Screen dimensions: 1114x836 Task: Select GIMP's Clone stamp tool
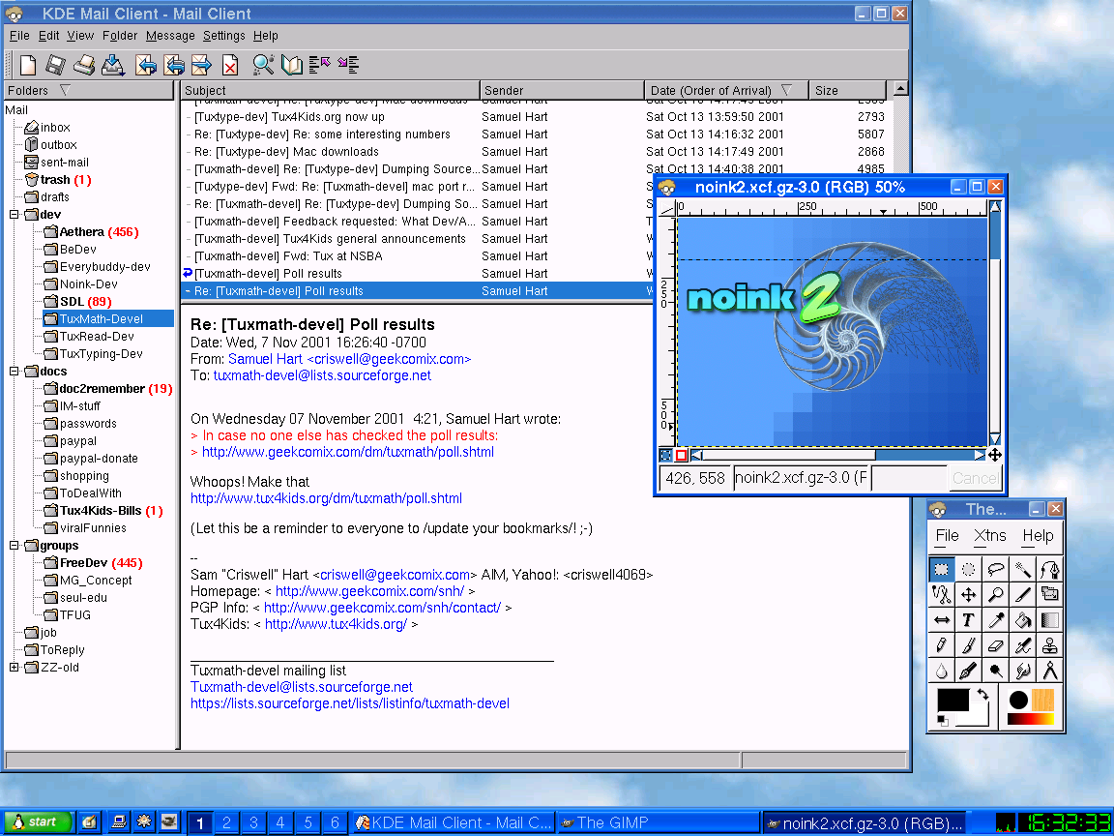[x=1049, y=645]
